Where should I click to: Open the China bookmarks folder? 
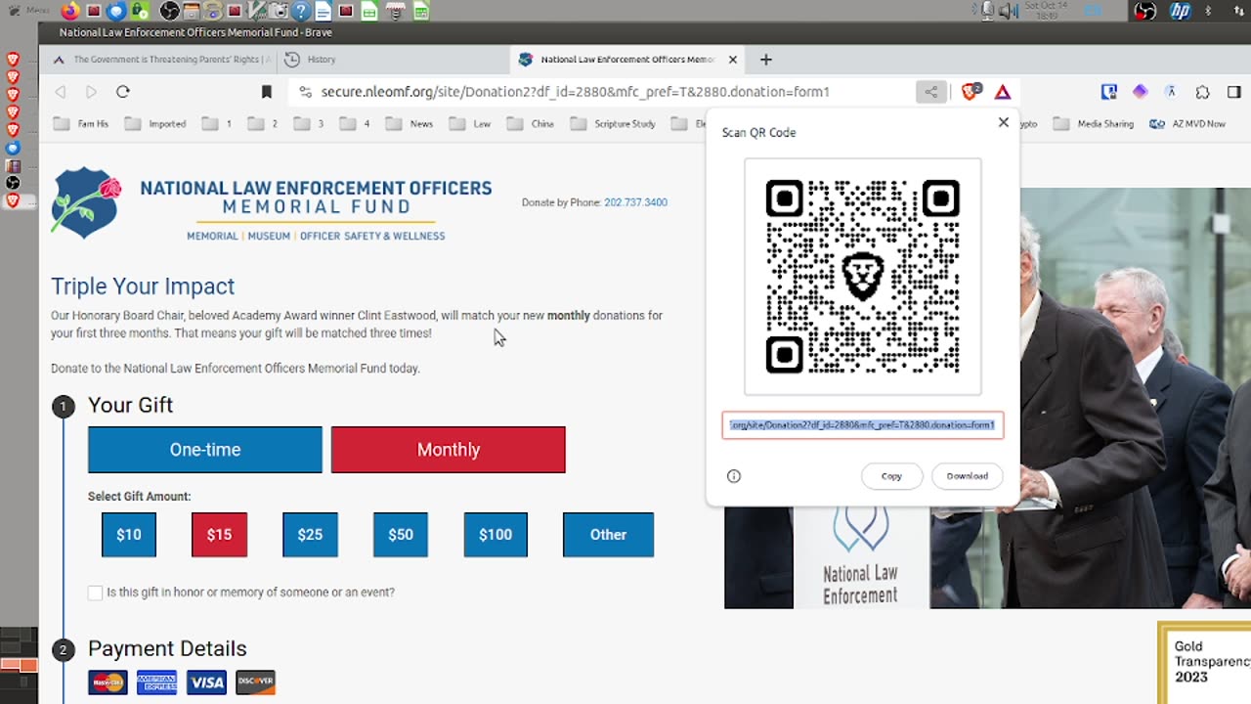pos(531,124)
